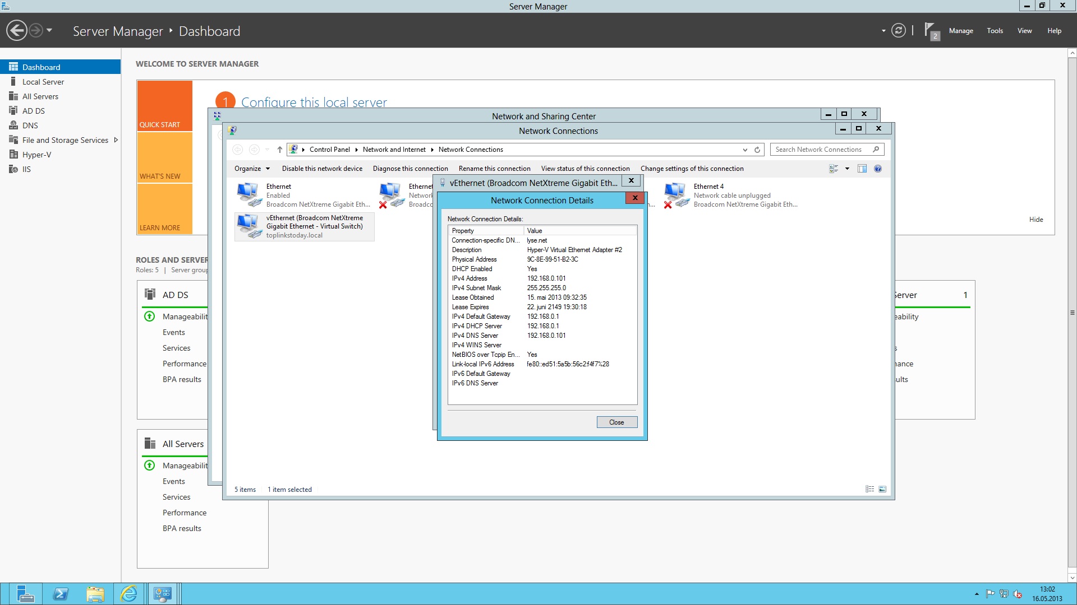Open PowerShell from the taskbar
Image resolution: width=1077 pixels, height=605 pixels.
click(x=61, y=594)
